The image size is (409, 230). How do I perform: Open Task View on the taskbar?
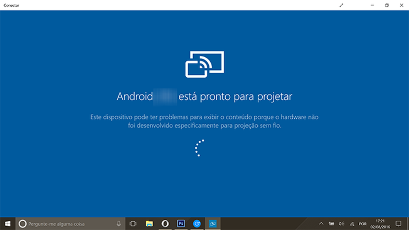point(133,224)
